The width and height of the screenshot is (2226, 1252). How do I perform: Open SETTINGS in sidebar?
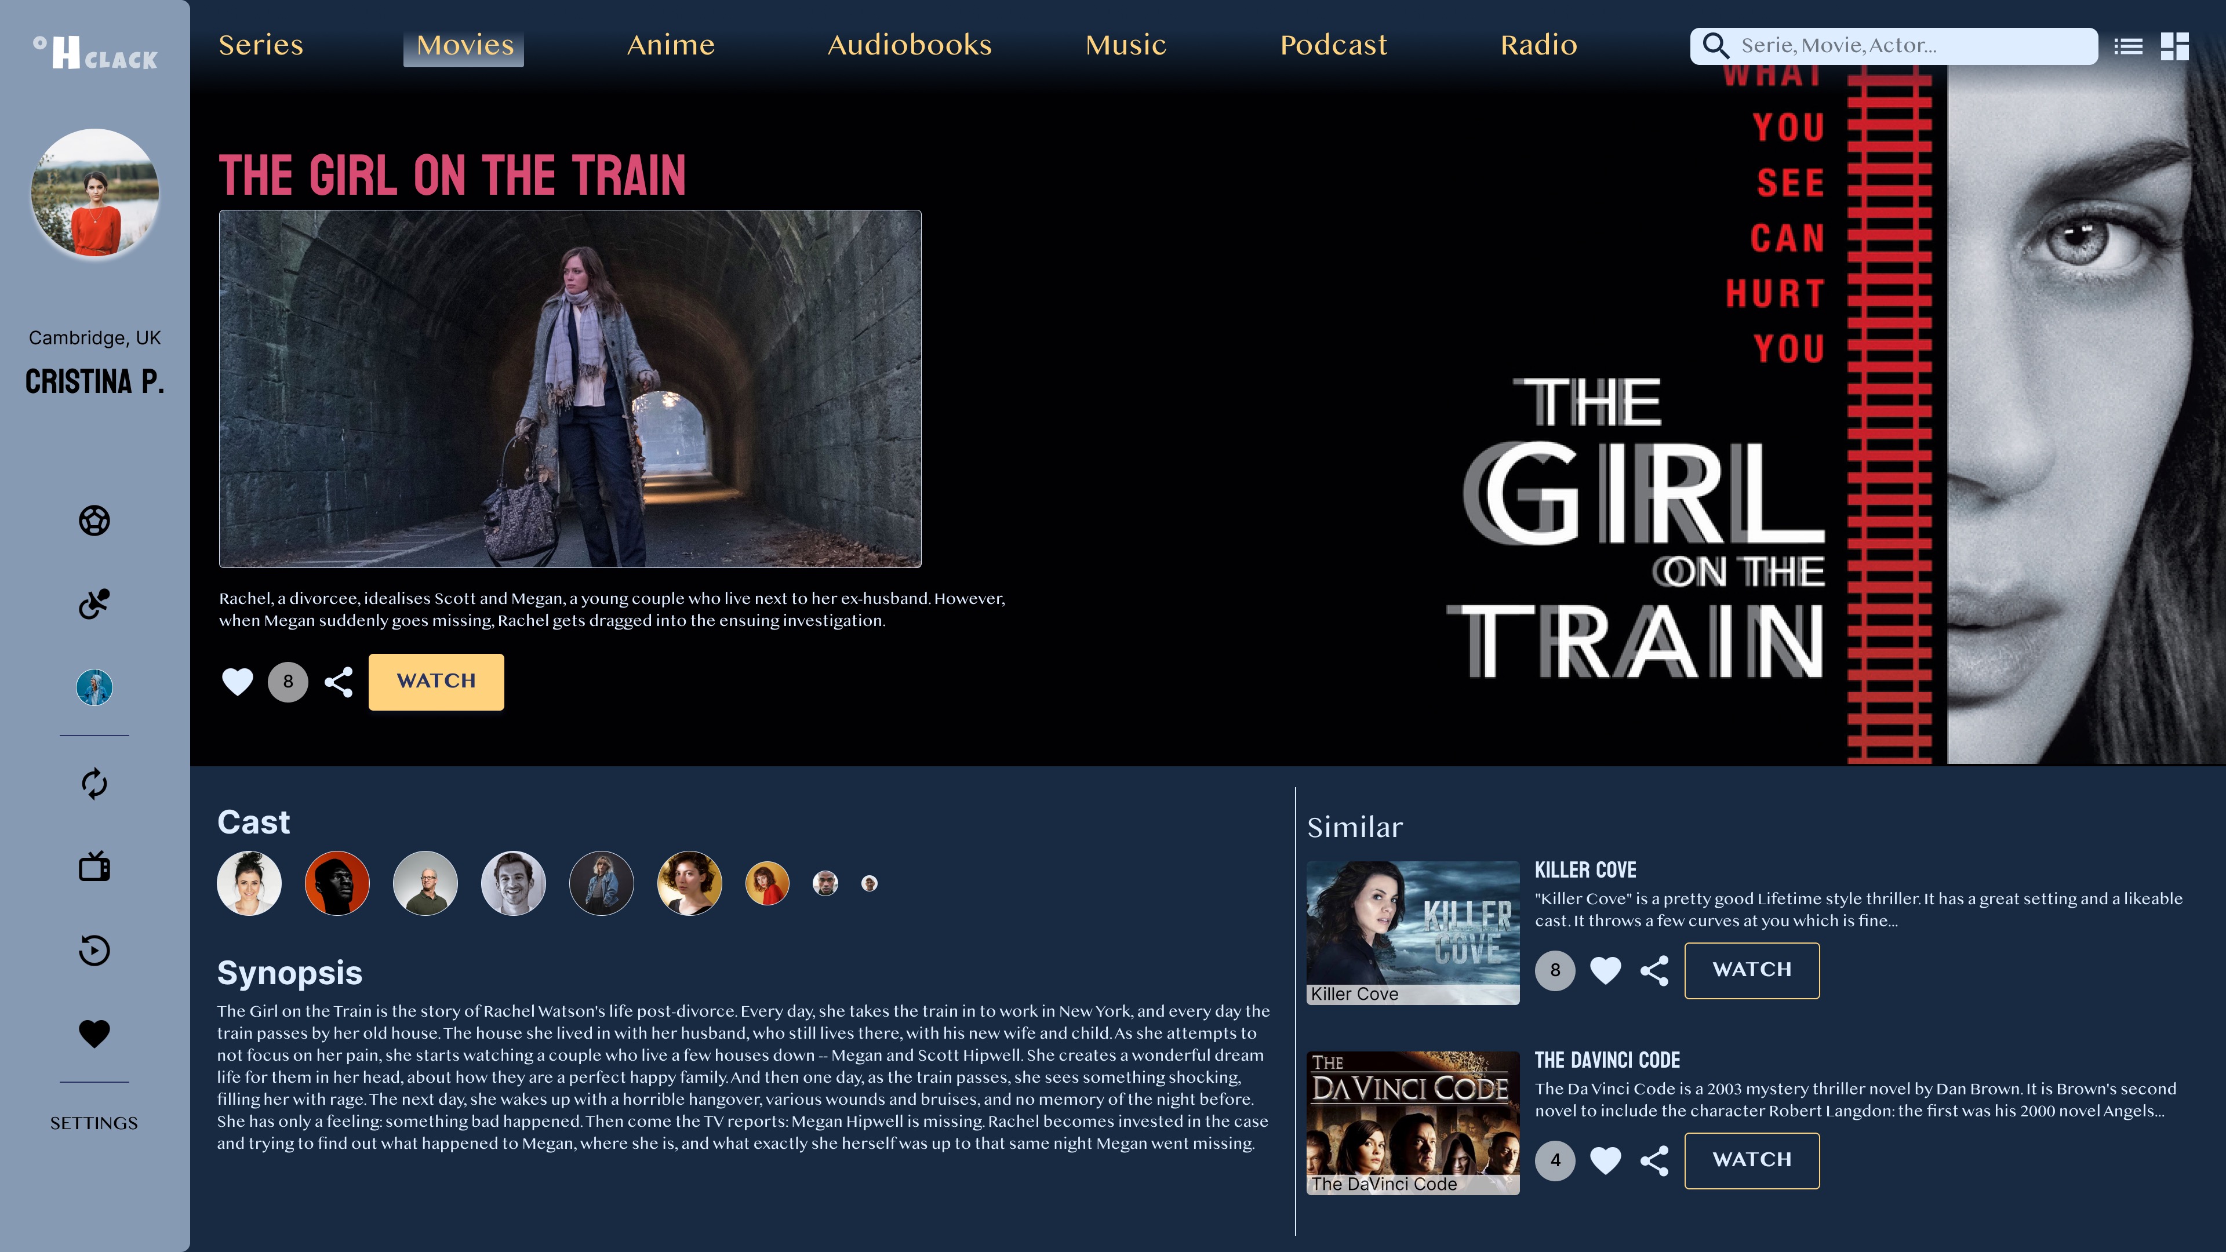point(94,1123)
